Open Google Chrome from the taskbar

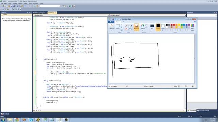(x=17, y=120)
